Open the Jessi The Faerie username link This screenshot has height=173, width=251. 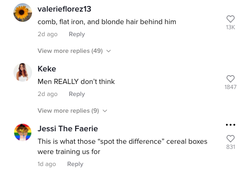point(68,128)
